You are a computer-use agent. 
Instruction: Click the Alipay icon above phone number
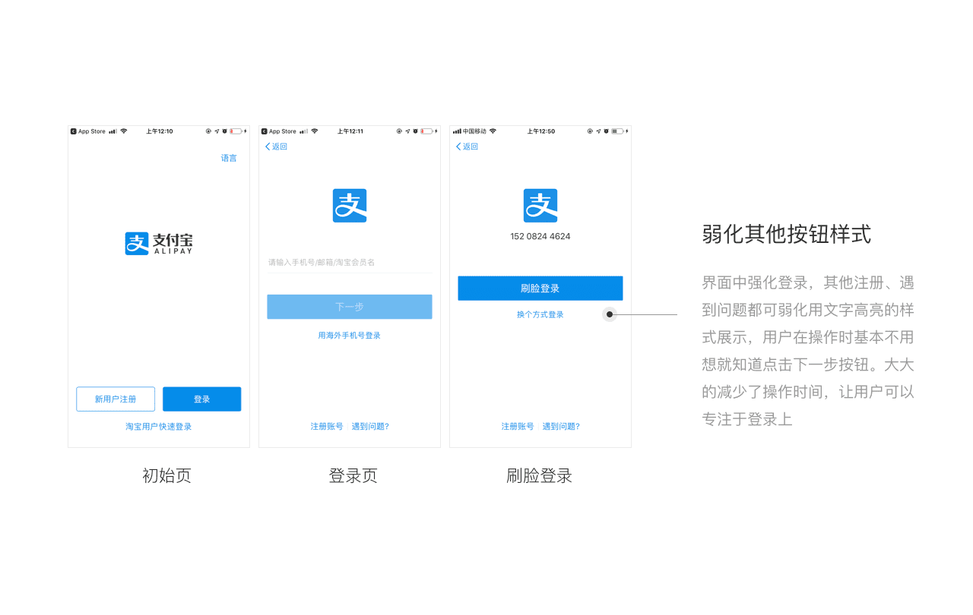(x=540, y=206)
